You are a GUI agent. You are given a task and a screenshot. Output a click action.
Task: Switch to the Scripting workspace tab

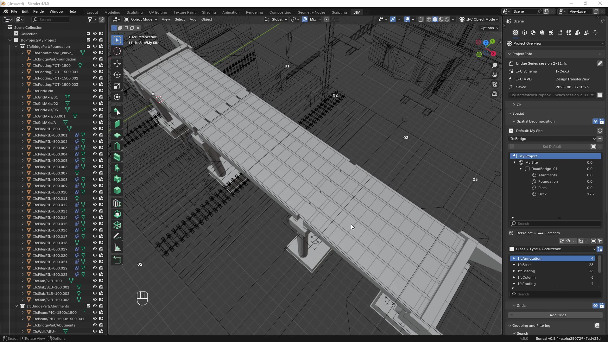tap(339, 12)
